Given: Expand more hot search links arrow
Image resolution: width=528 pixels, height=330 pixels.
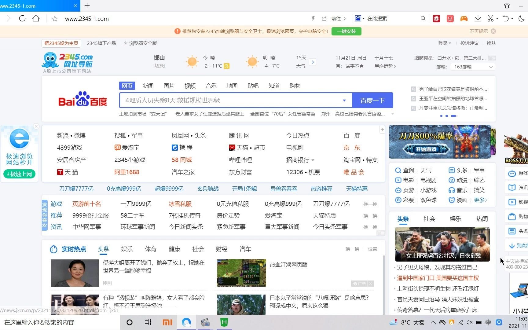Looking at the screenshot, I should coord(393,114).
